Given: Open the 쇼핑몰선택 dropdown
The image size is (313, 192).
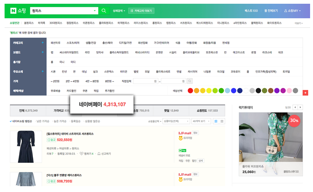Looking at the screenshot, I should tap(154, 121).
